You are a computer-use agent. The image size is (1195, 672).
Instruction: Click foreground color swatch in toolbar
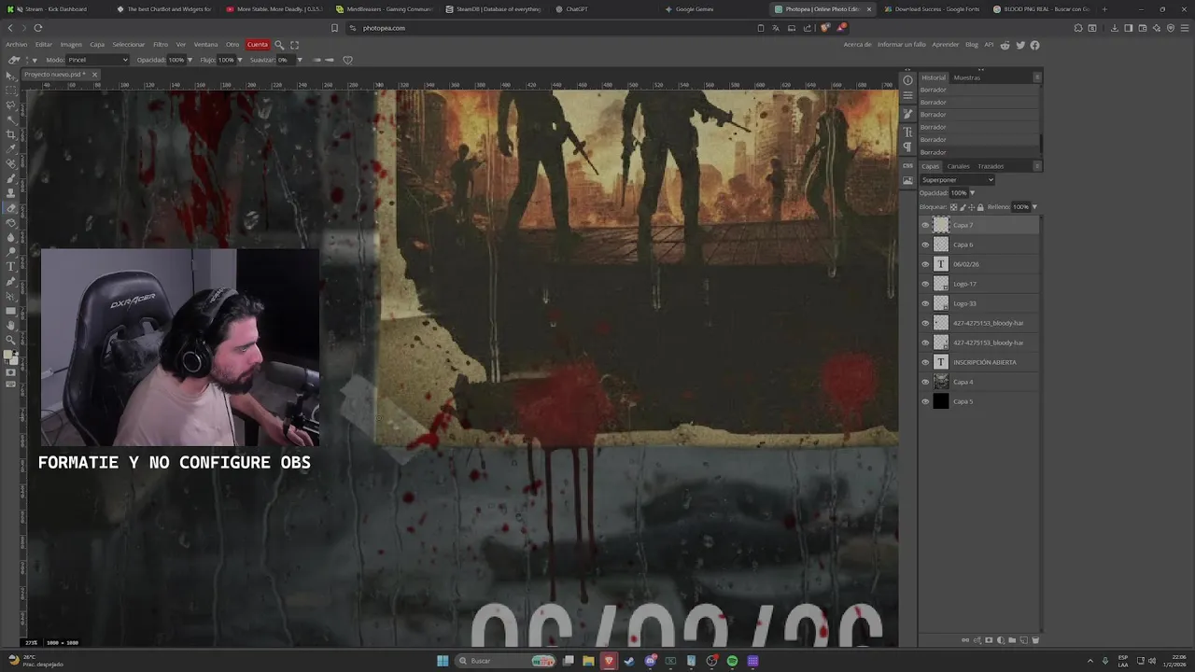(x=8, y=355)
